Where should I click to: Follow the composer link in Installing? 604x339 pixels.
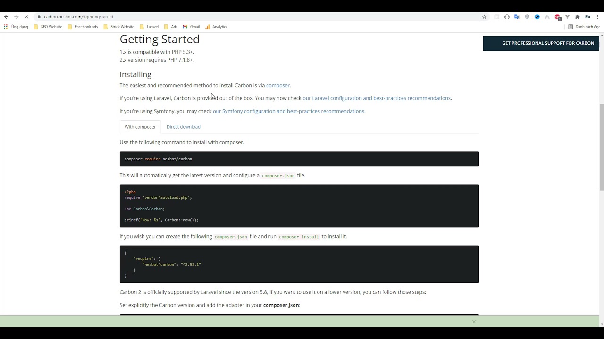(277, 85)
